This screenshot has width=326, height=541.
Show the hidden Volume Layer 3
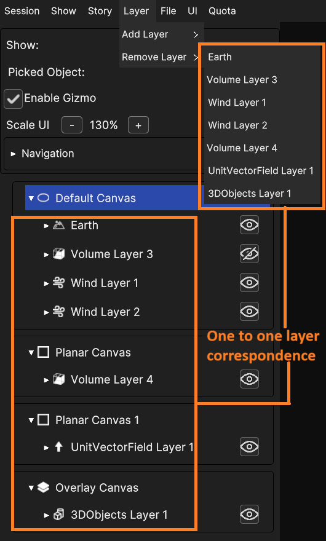(249, 255)
